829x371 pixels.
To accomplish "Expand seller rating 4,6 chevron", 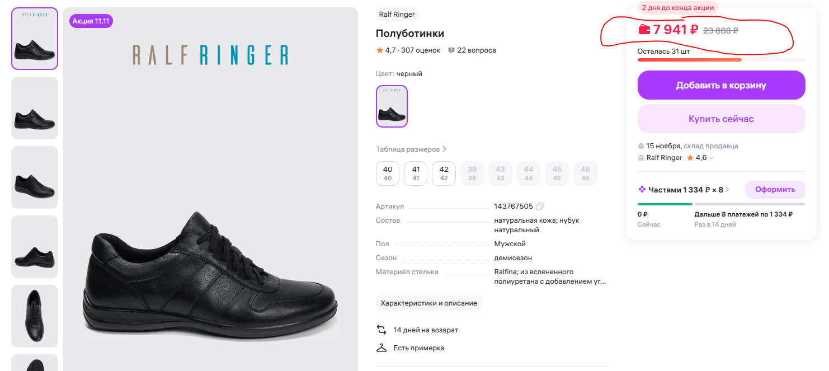I will coord(711,158).
